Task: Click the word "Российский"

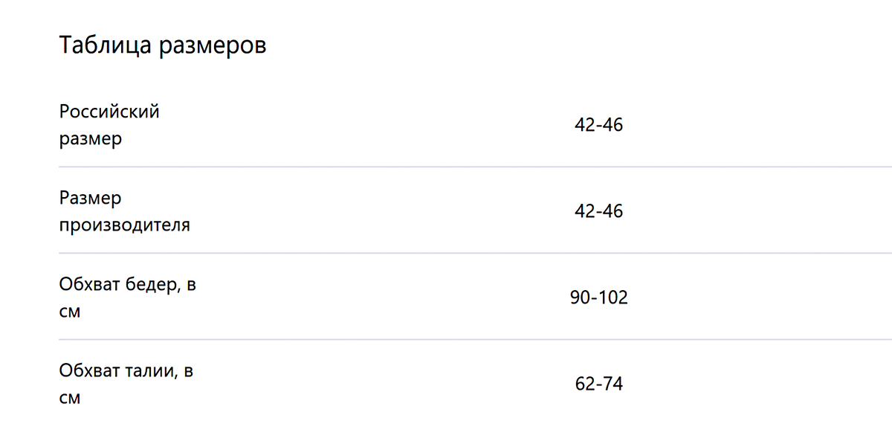Action: [109, 112]
